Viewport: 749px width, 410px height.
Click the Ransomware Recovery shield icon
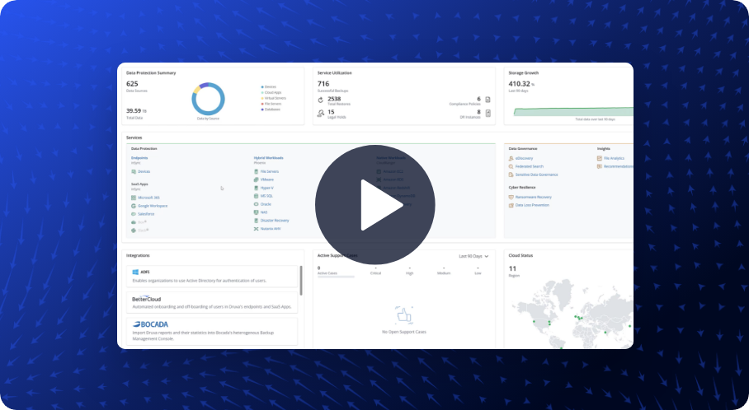tap(511, 198)
